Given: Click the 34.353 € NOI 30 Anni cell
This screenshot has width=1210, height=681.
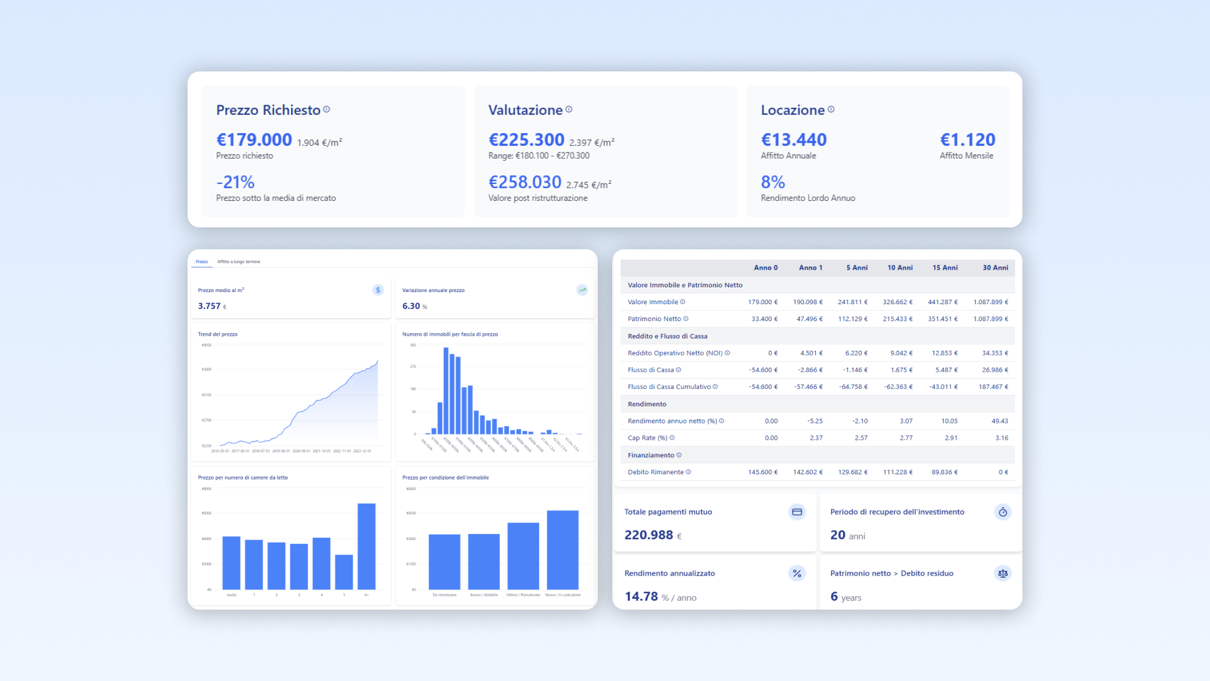Looking at the screenshot, I should click(995, 353).
